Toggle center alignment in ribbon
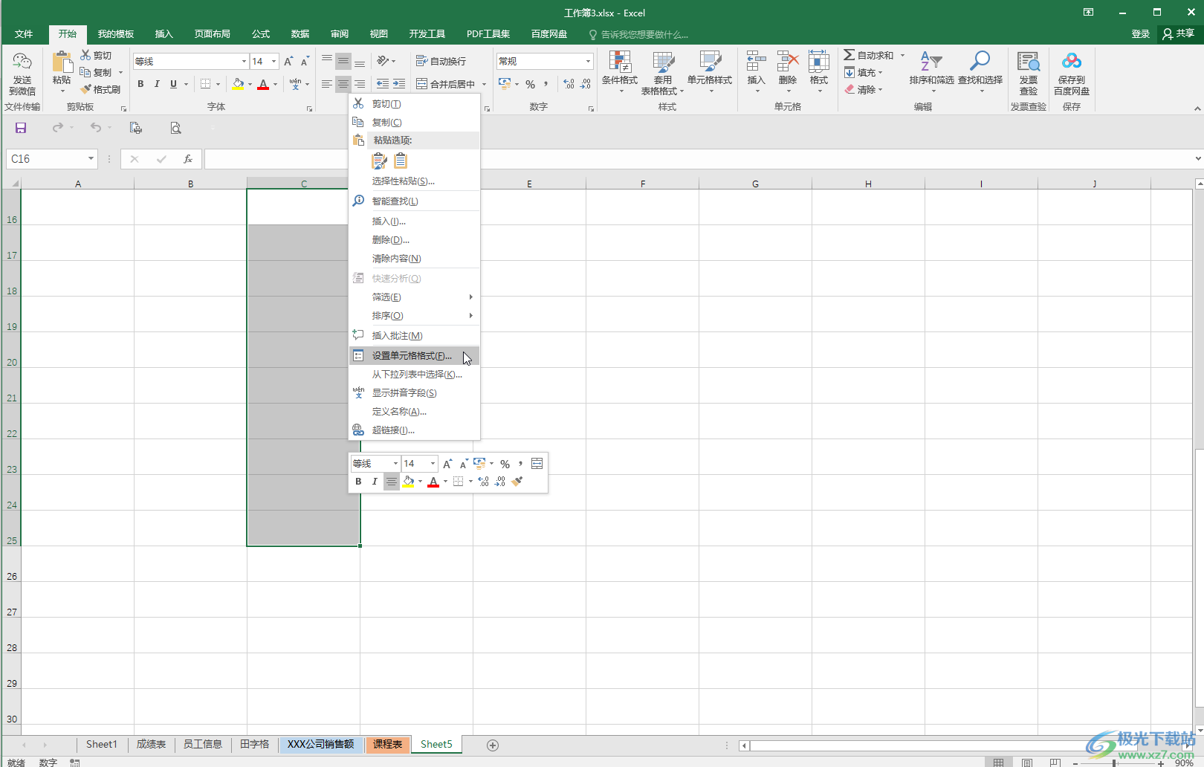Screen dimensions: 1204x767 click(343, 84)
